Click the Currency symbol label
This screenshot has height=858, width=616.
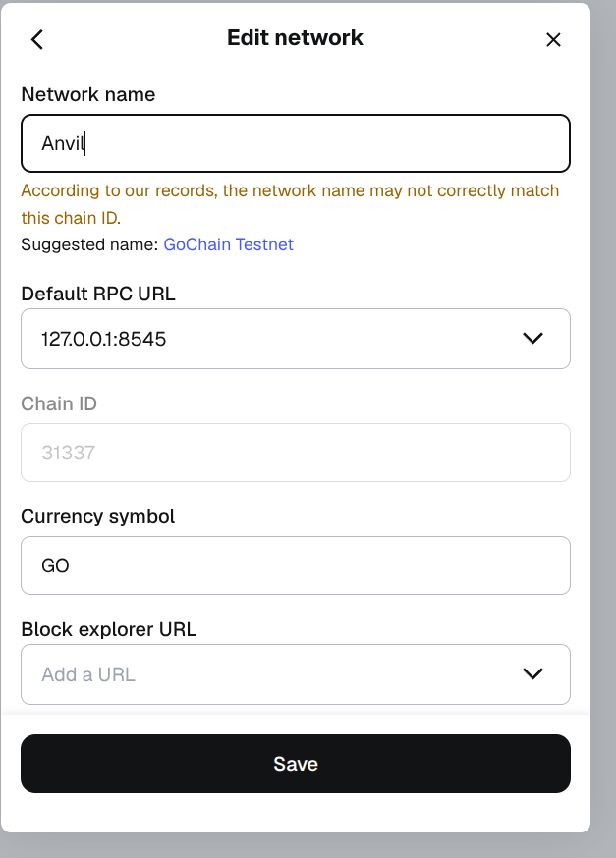coord(98,516)
